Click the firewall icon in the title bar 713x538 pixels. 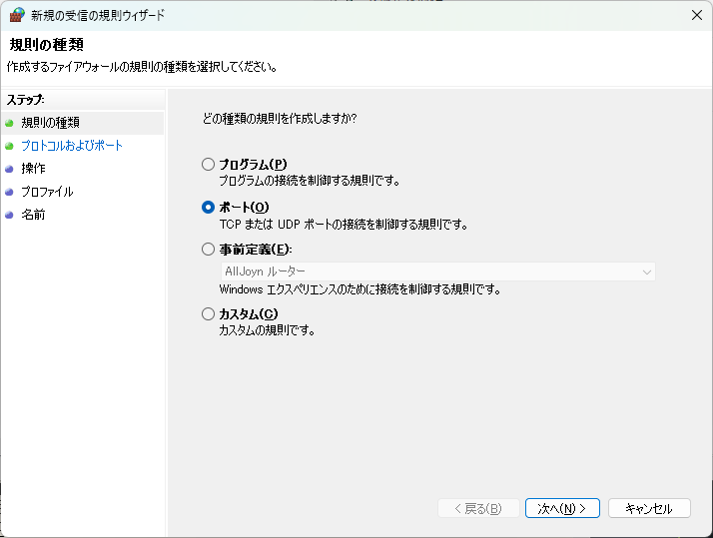tap(15, 15)
